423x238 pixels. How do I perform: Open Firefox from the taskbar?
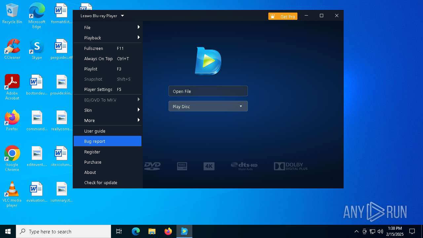point(168,231)
